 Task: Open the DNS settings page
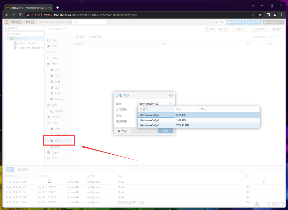pos(58,82)
